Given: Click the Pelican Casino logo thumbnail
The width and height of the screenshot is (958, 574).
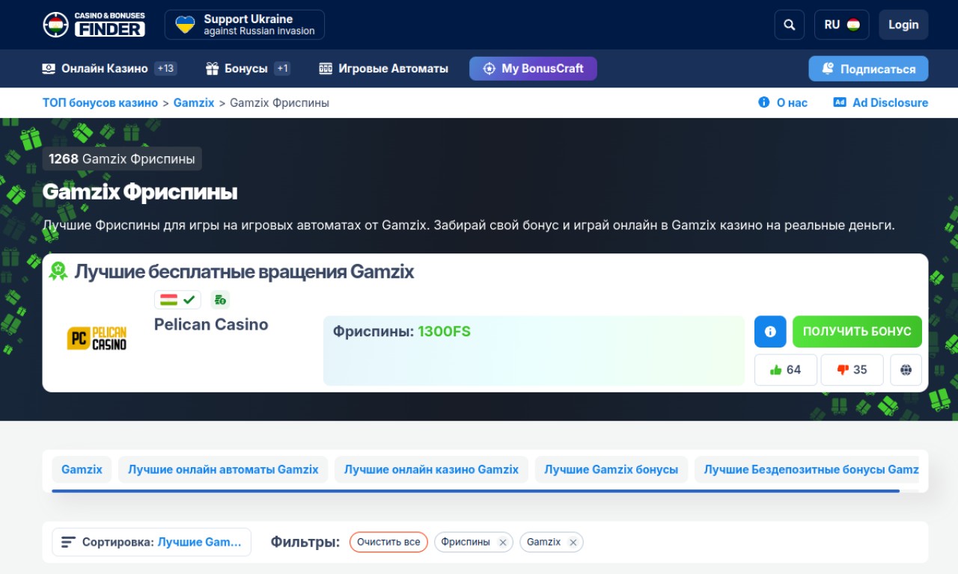Looking at the screenshot, I should [x=97, y=339].
